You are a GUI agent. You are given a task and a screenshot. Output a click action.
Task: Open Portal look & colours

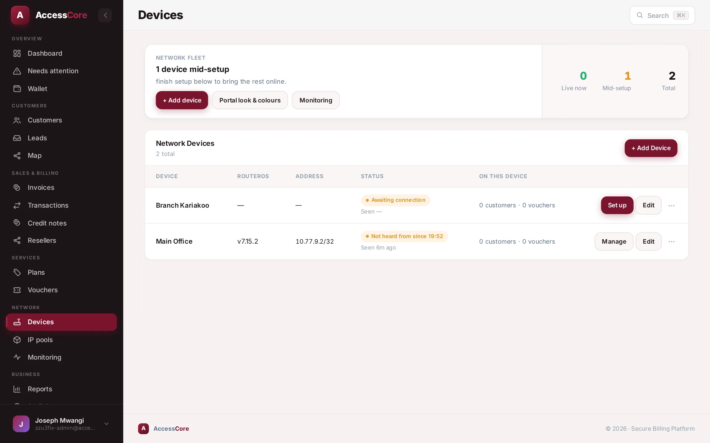point(250,100)
